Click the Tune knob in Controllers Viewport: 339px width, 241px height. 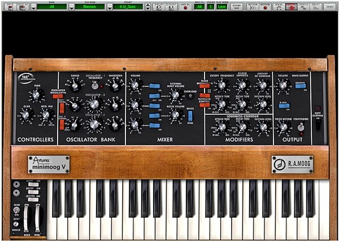tap(36, 95)
